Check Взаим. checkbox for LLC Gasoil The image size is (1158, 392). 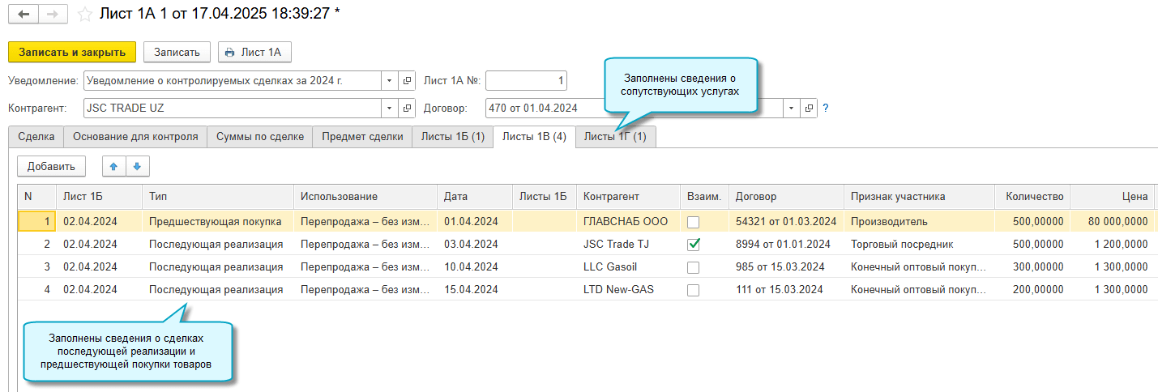(693, 267)
